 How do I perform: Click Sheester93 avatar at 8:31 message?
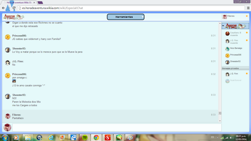click(7, 50)
